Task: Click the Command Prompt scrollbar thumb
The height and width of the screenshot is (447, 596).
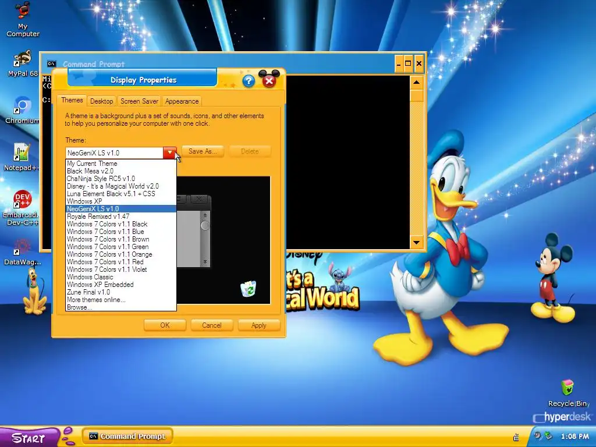Action: click(417, 95)
